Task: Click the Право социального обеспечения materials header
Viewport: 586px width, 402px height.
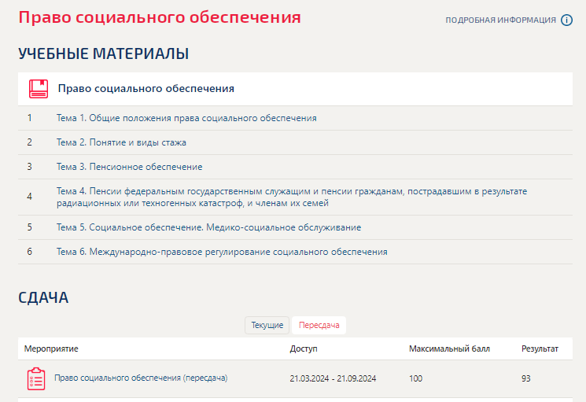Action: point(295,89)
